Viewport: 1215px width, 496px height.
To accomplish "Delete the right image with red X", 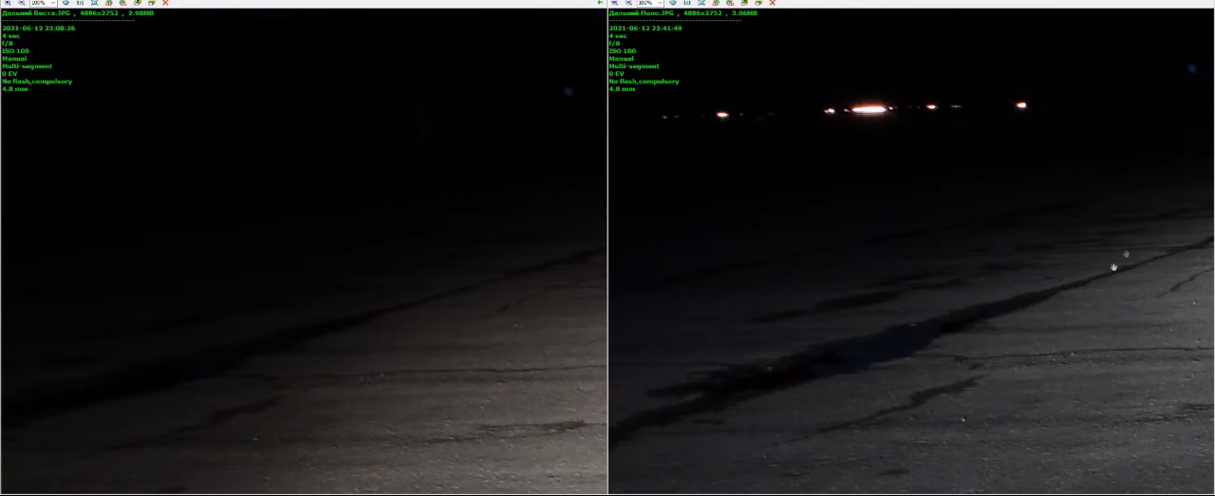I will pos(772,3).
